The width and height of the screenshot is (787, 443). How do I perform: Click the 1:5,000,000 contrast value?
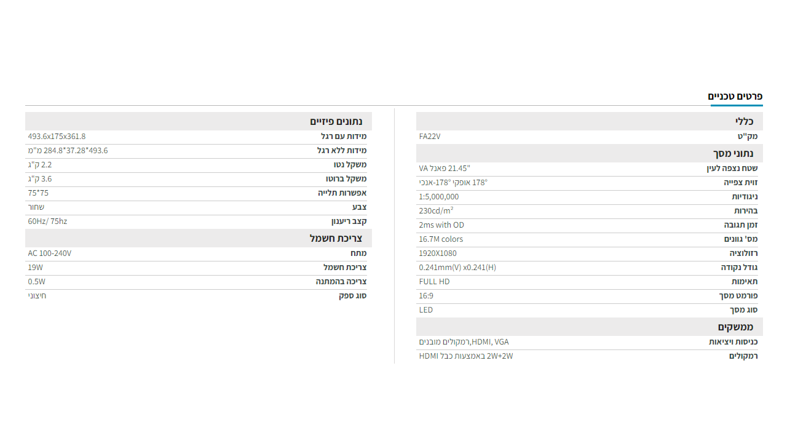coord(439,197)
